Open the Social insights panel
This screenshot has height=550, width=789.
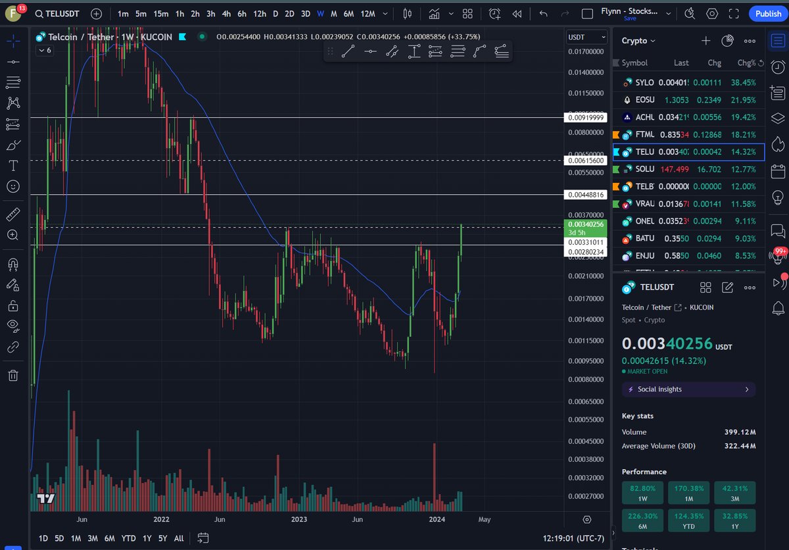[x=688, y=389]
